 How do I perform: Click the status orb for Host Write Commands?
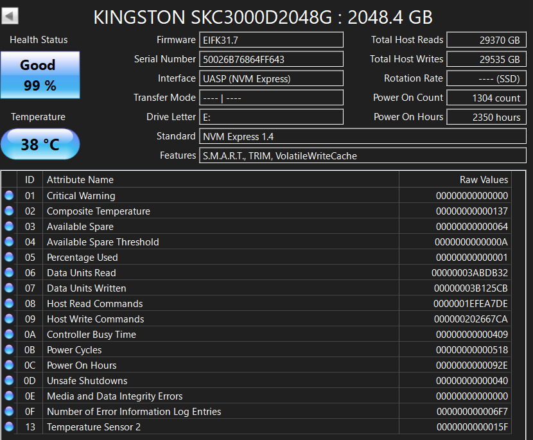(9, 319)
